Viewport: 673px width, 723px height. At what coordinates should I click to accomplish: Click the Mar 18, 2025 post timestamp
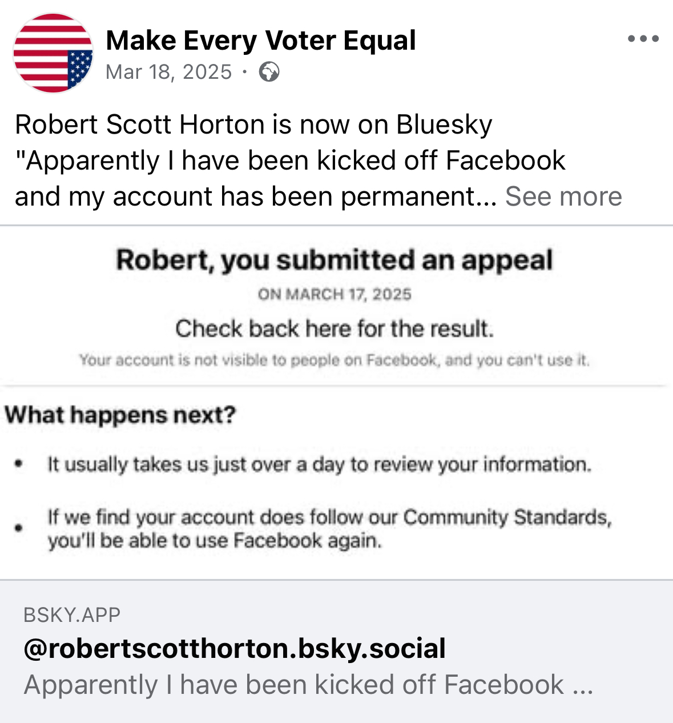pos(169,72)
